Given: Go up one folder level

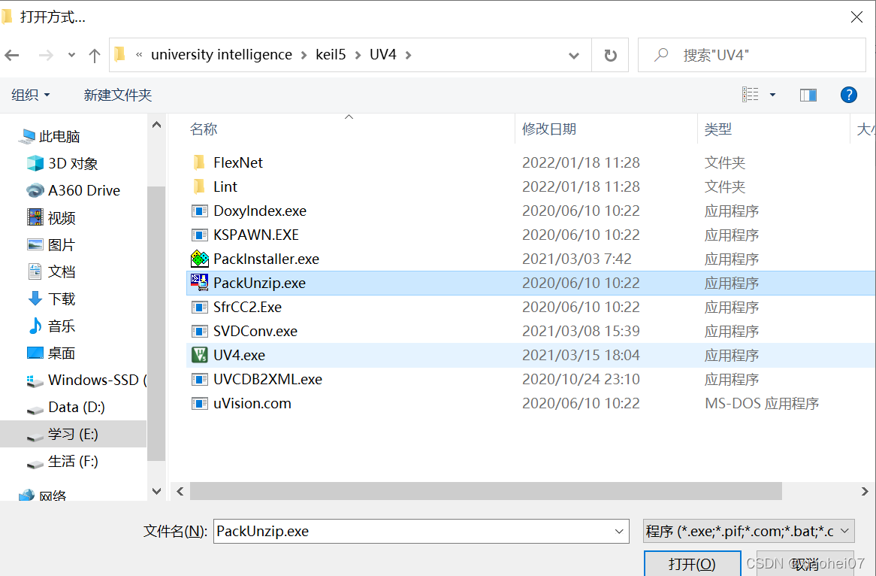Looking at the screenshot, I should [x=95, y=56].
